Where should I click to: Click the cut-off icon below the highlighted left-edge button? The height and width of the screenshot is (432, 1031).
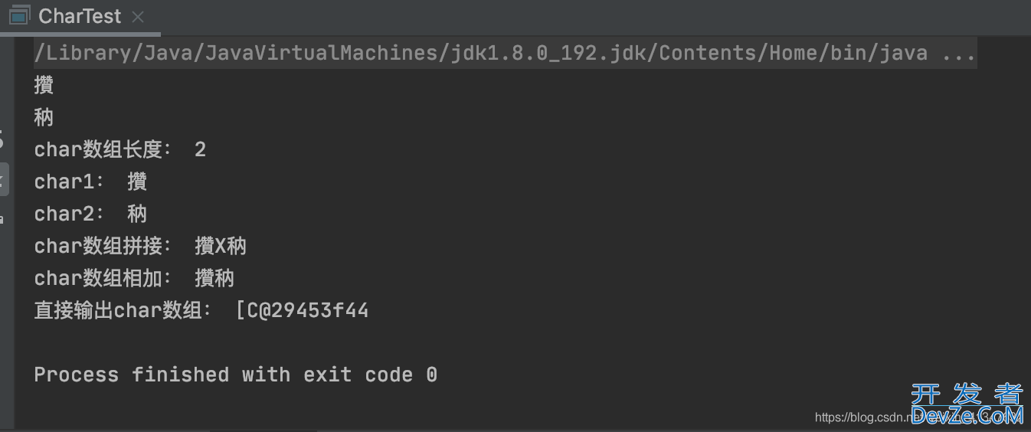pos(2,220)
